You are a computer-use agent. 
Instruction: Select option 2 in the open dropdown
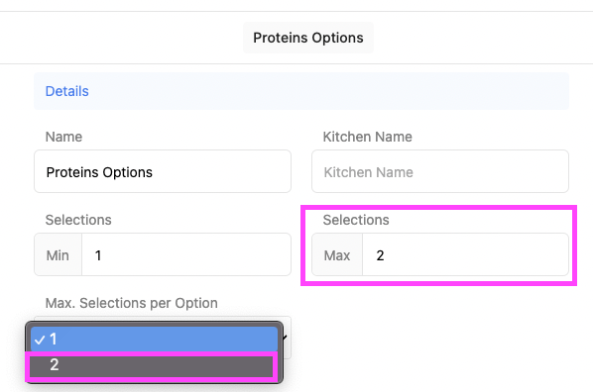pos(152,365)
